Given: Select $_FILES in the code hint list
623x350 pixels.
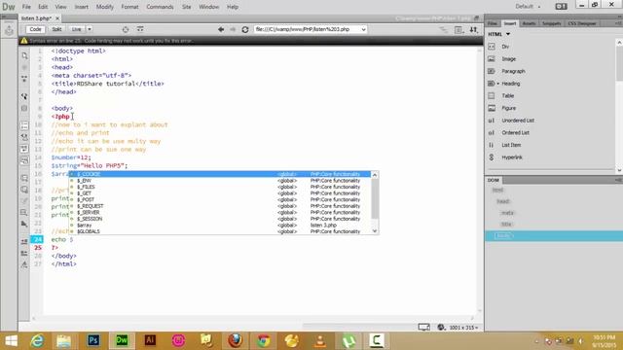Looking at the screenshot, I should click(219, 187).
